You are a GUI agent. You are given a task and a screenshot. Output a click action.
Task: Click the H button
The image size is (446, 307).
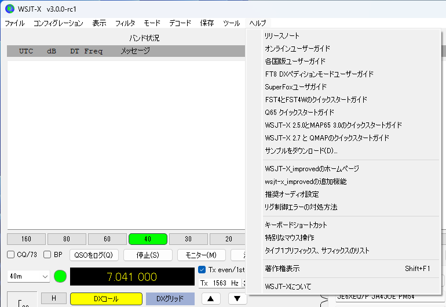pyautogui.click(x=54, y=298)
